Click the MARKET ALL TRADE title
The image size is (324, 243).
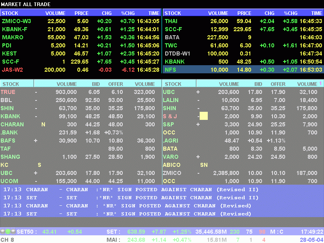[x=26, y=4]
